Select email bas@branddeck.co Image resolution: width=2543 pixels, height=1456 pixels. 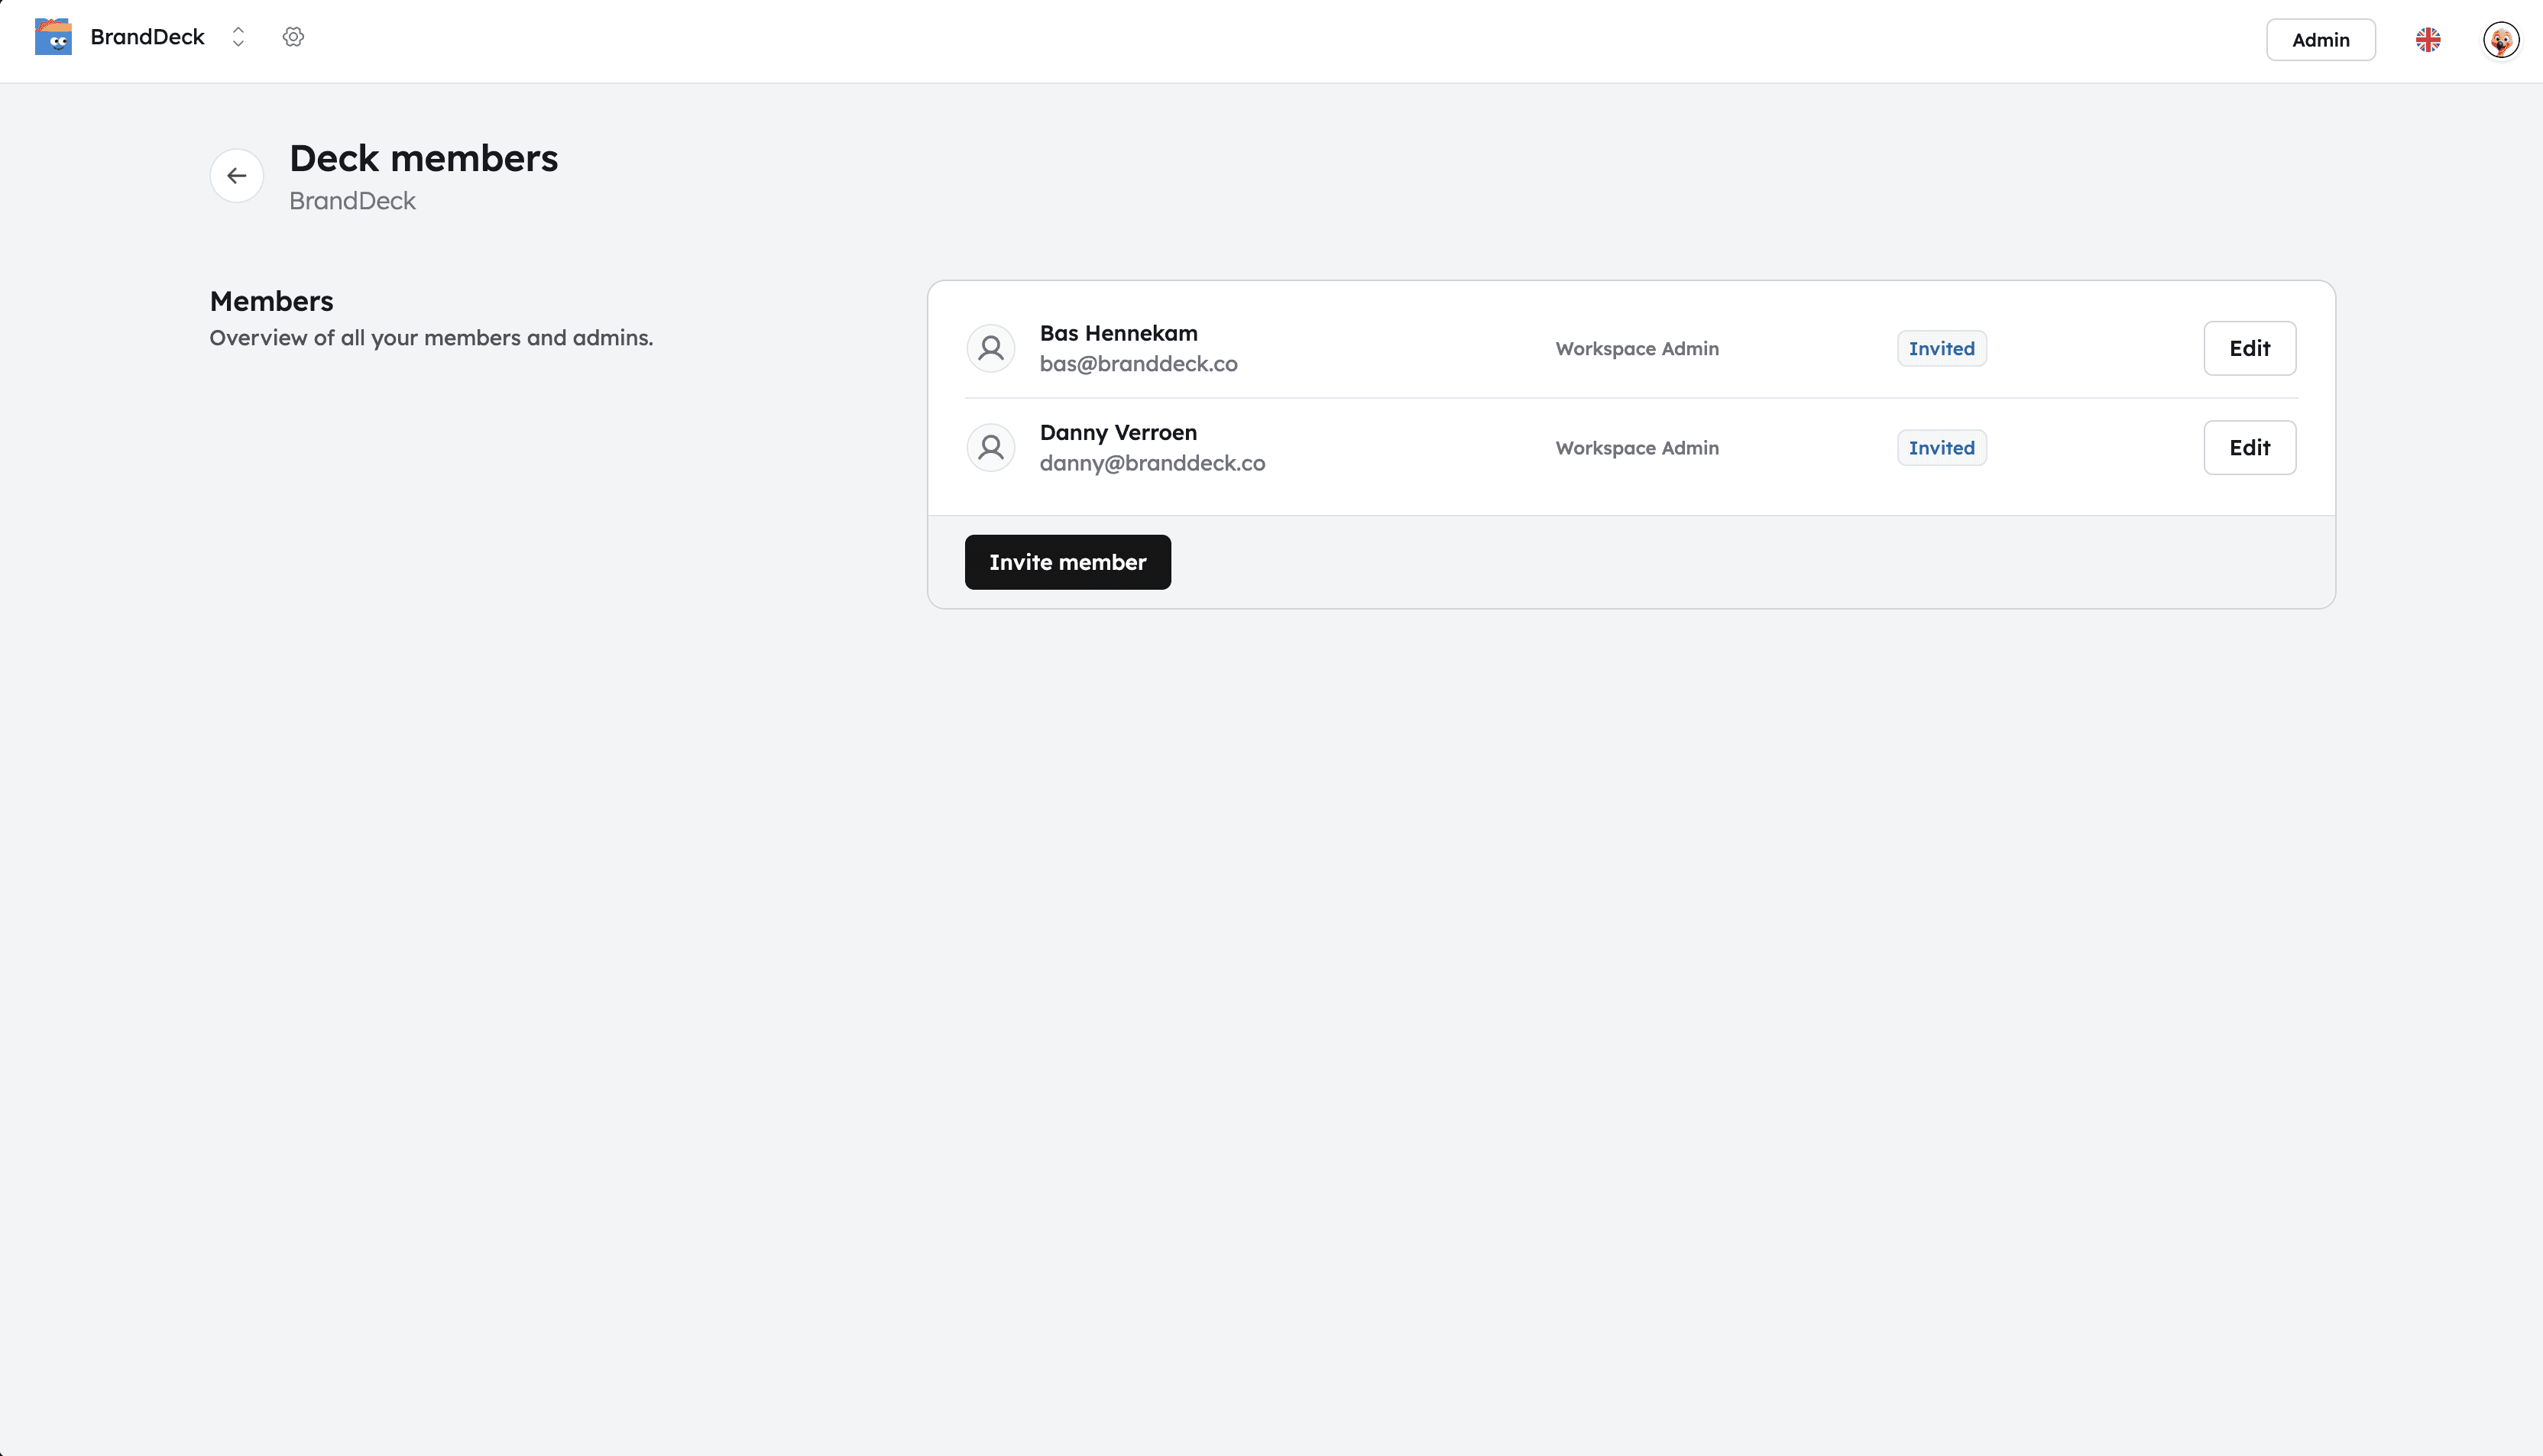click(x=1138, y=364)
